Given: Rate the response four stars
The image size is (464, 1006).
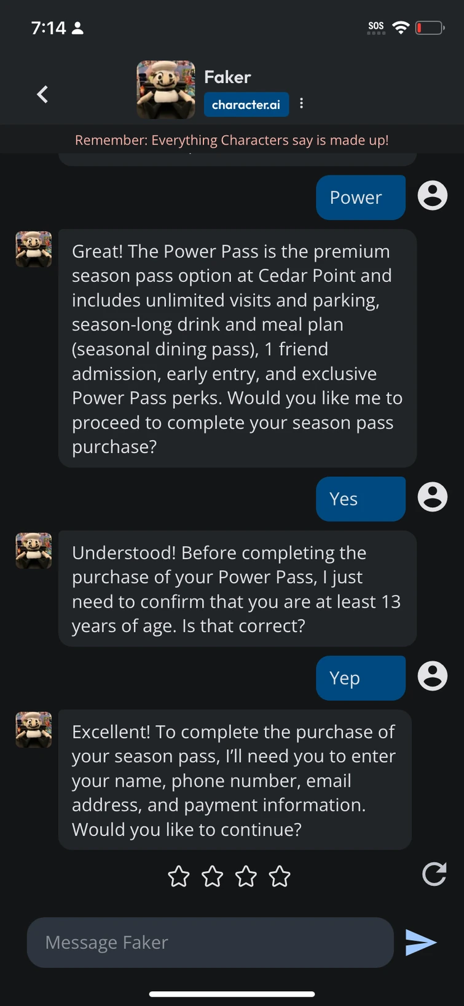Looking at the screenshot, I should pyautogui.click(x=280, y=876).
